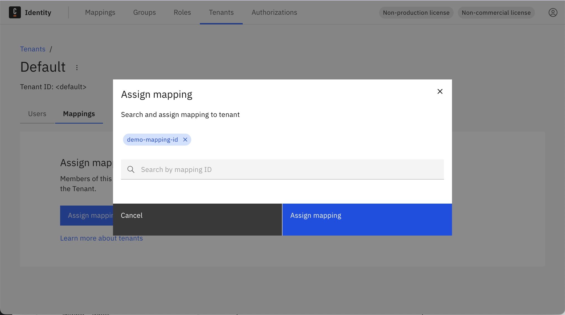This screenshot has width=565, height=315.
Task: Open Learn more about tenants link
Action: [x=101, y=238]
